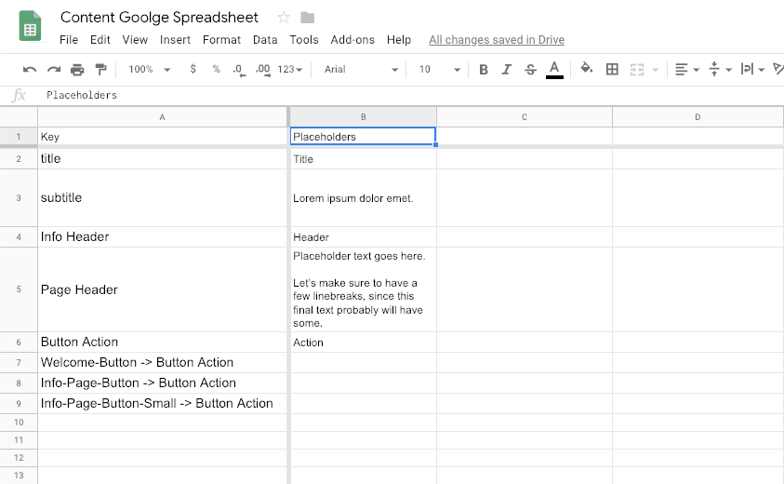The height and width of the screenshot is (484, 784).
Task: Click the Undo arrow icon
Action: tap(30, 70)
